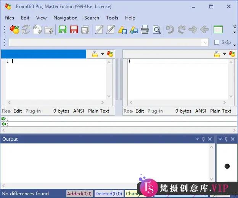Viewport: 238px width, 198px height.
Task: Click the save both files gray floppies icon
Action: [x=85, y=30]
